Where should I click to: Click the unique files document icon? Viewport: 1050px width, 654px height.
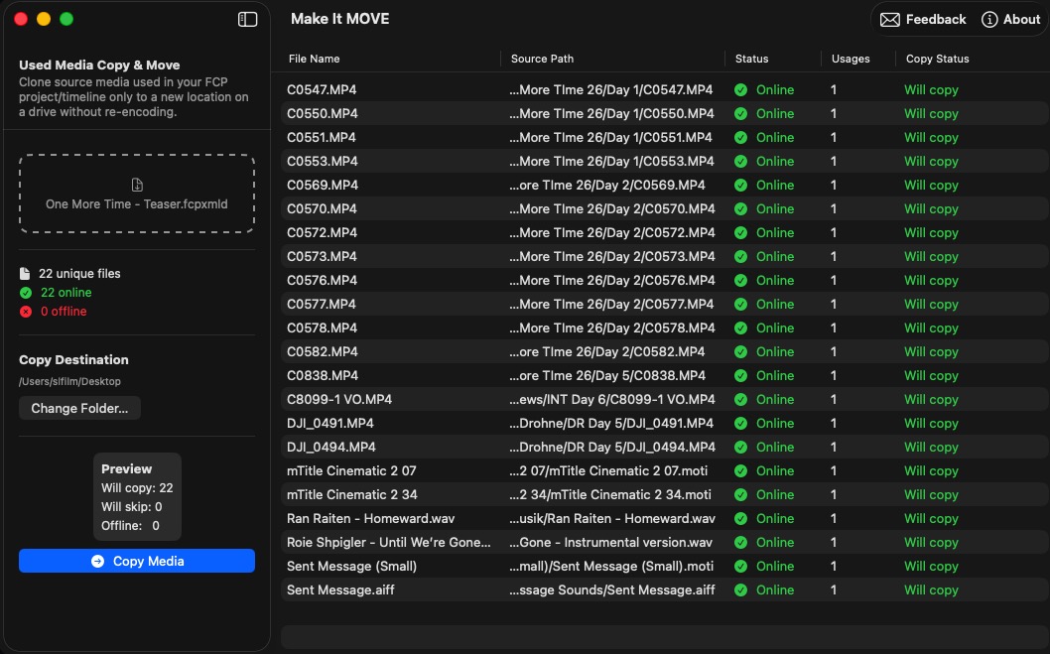(25, 273)
